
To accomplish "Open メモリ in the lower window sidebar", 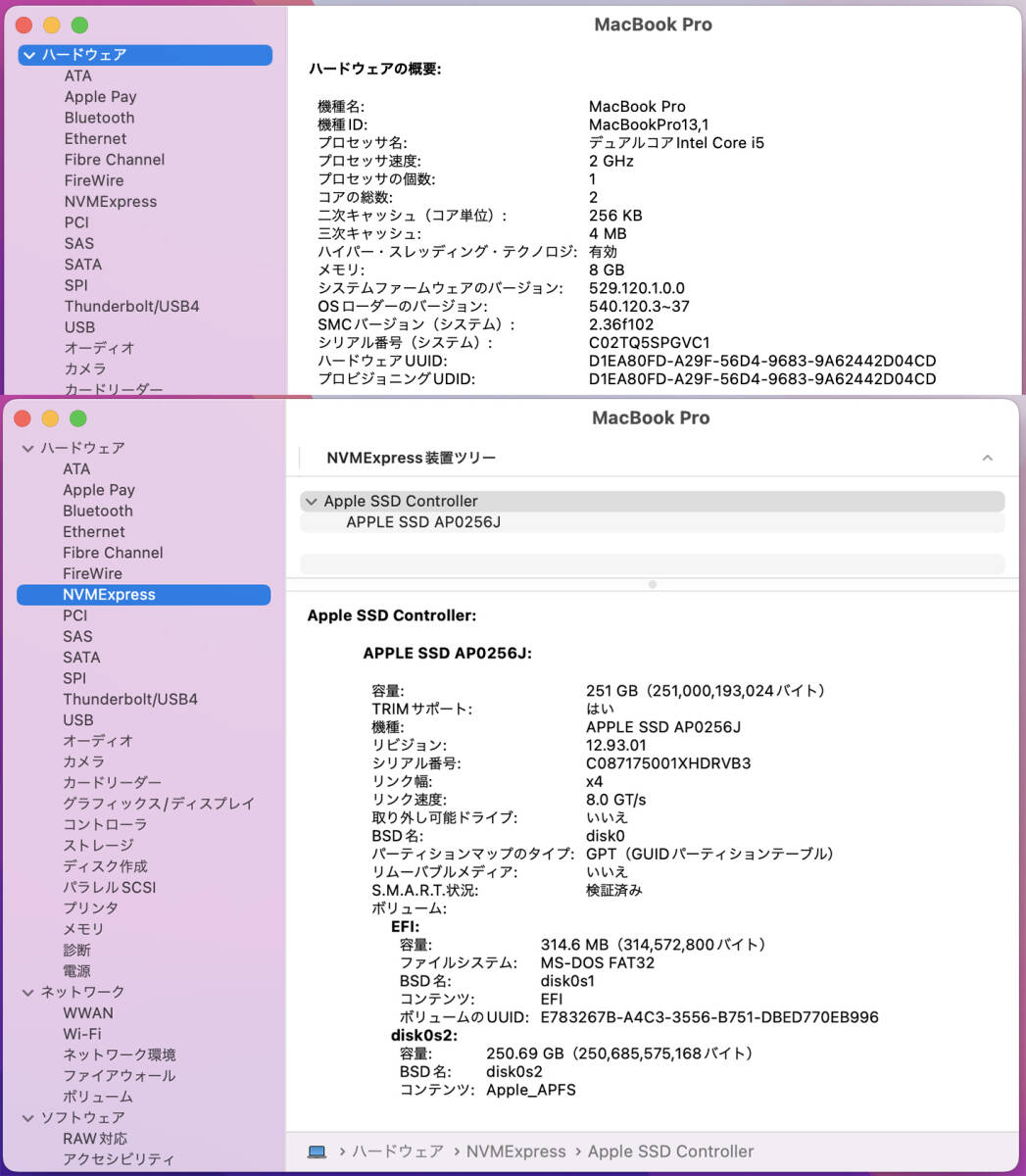I will click(83, 929).
